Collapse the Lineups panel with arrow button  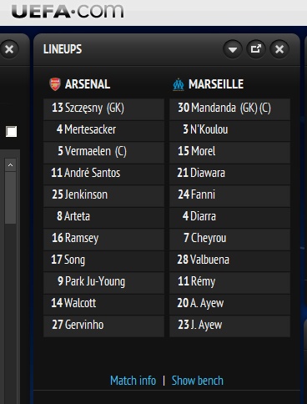pyautogui.click(x=233, y=49)
